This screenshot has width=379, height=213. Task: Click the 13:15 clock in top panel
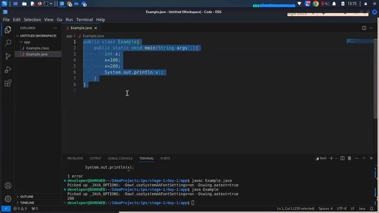352,4
